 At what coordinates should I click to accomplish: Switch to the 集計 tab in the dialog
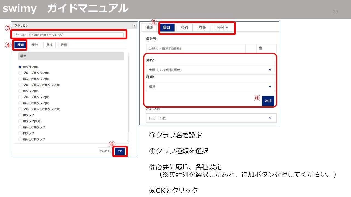[x=35, y=45]
